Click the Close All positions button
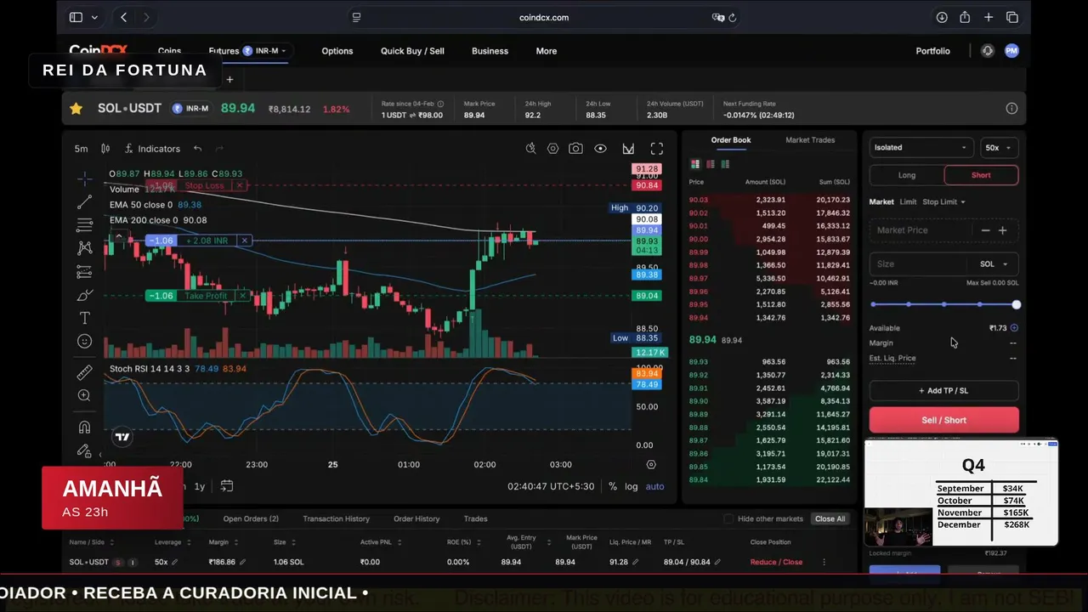The image size is (1088, 612). coord(830,518)
